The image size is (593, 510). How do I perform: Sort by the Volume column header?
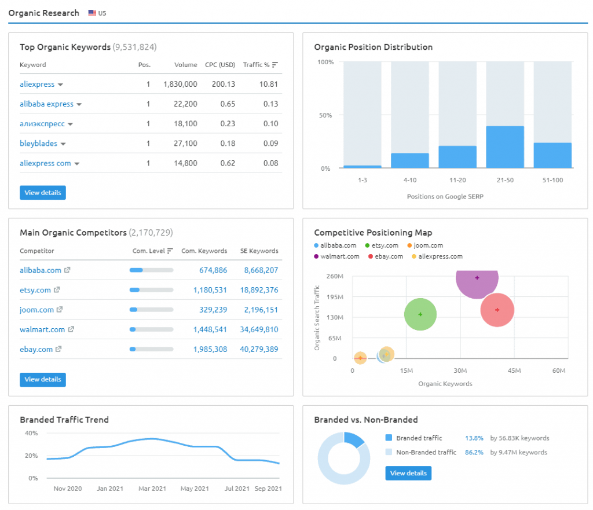pyautogui.click(x=186, y=65)
